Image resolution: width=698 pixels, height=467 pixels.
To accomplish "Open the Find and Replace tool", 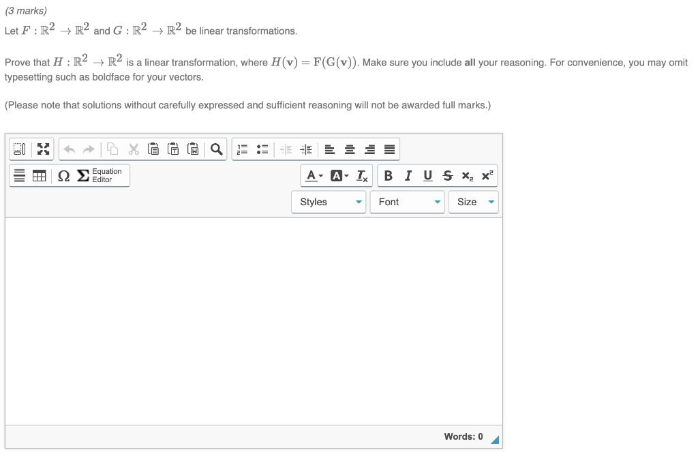I will tap(217, 149).
